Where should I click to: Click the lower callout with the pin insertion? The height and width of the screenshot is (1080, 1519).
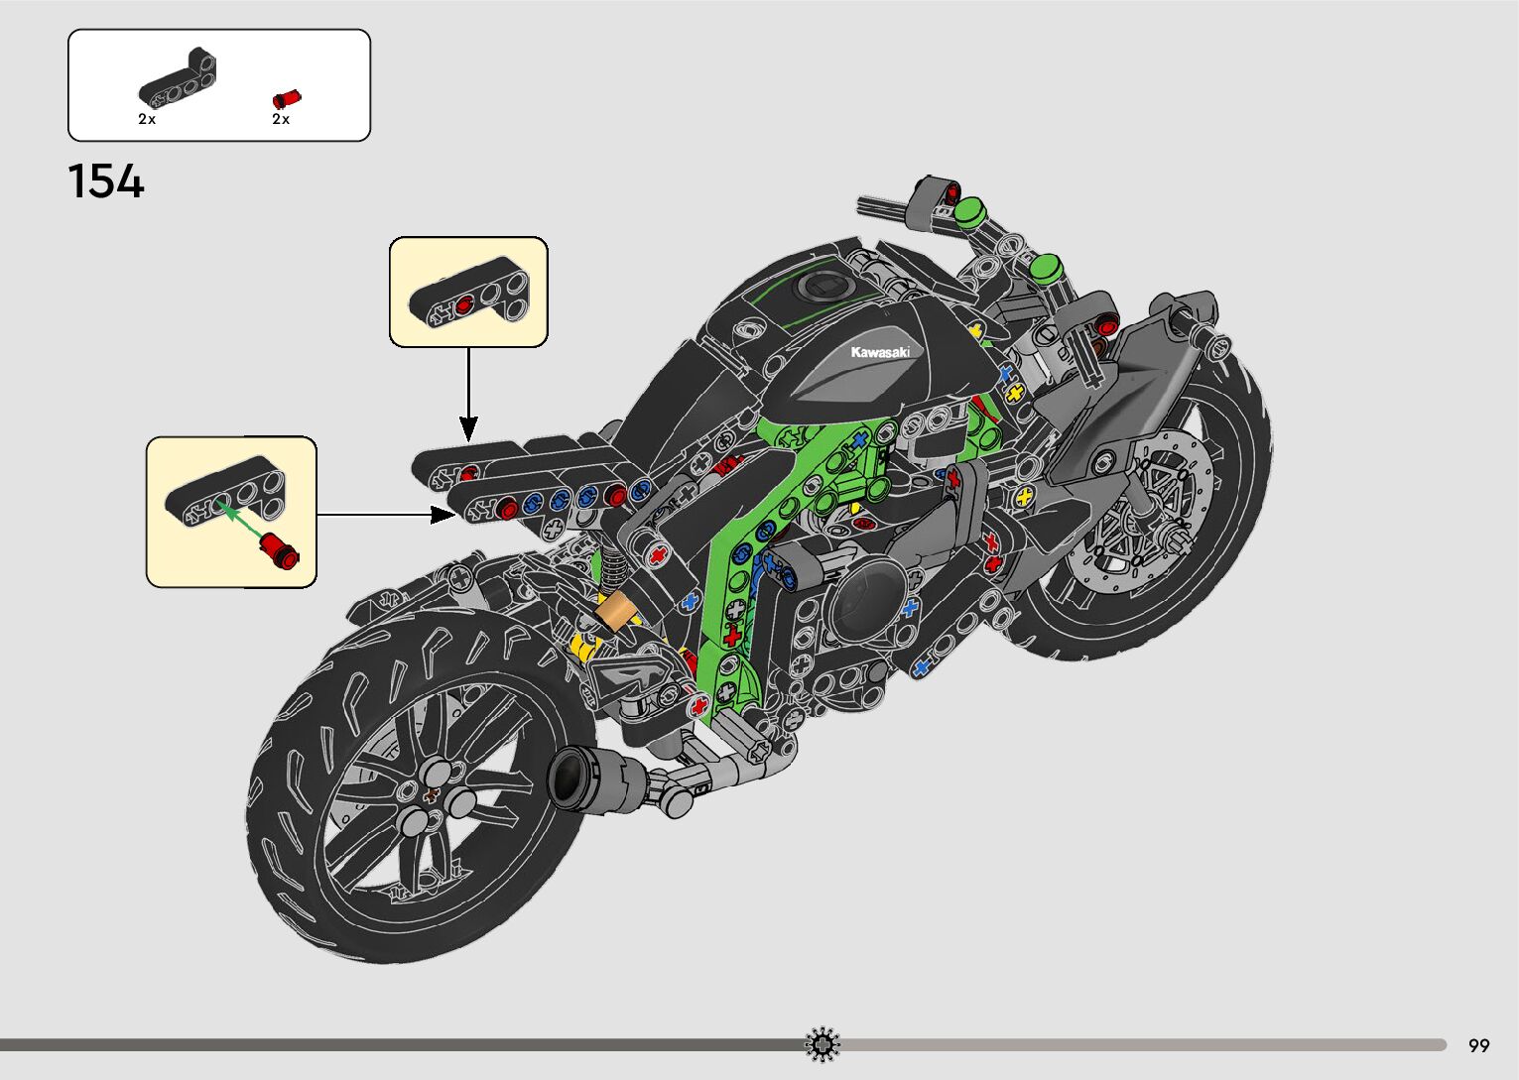tap(231, 512)
